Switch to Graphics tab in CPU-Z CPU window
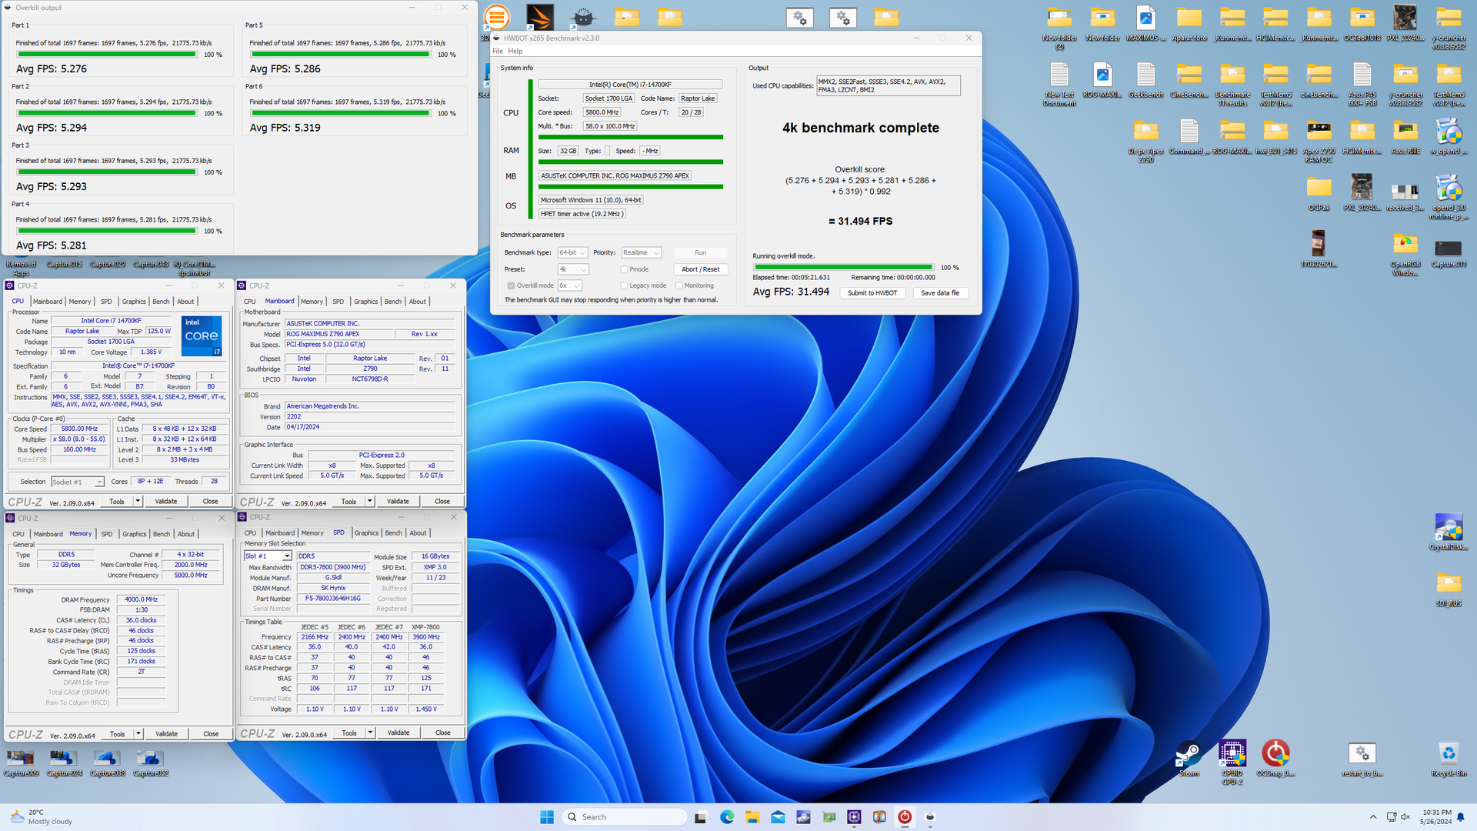Viewport: 1477px width, 831px height. point(133,302)
